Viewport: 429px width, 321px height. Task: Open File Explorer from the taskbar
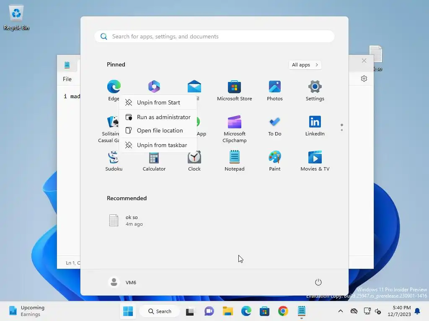coord(227,311)
